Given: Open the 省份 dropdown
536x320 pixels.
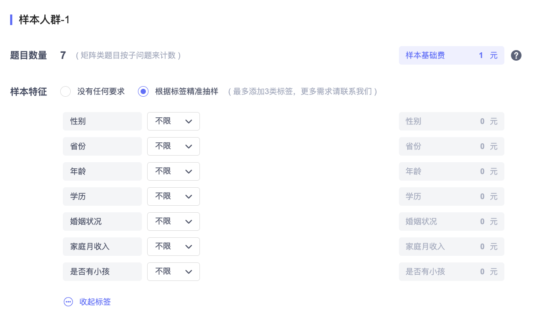Looking at the screenshot, I should tap(174, 146).
